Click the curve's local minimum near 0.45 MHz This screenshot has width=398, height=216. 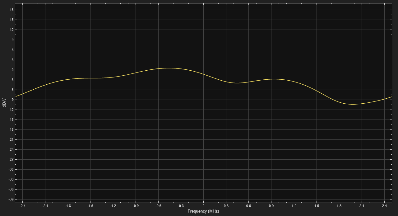[x=237, y=83]
